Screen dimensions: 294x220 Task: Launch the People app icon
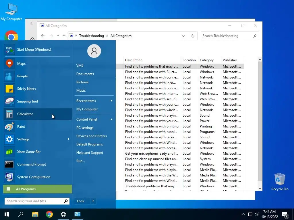tap(9, 76)
